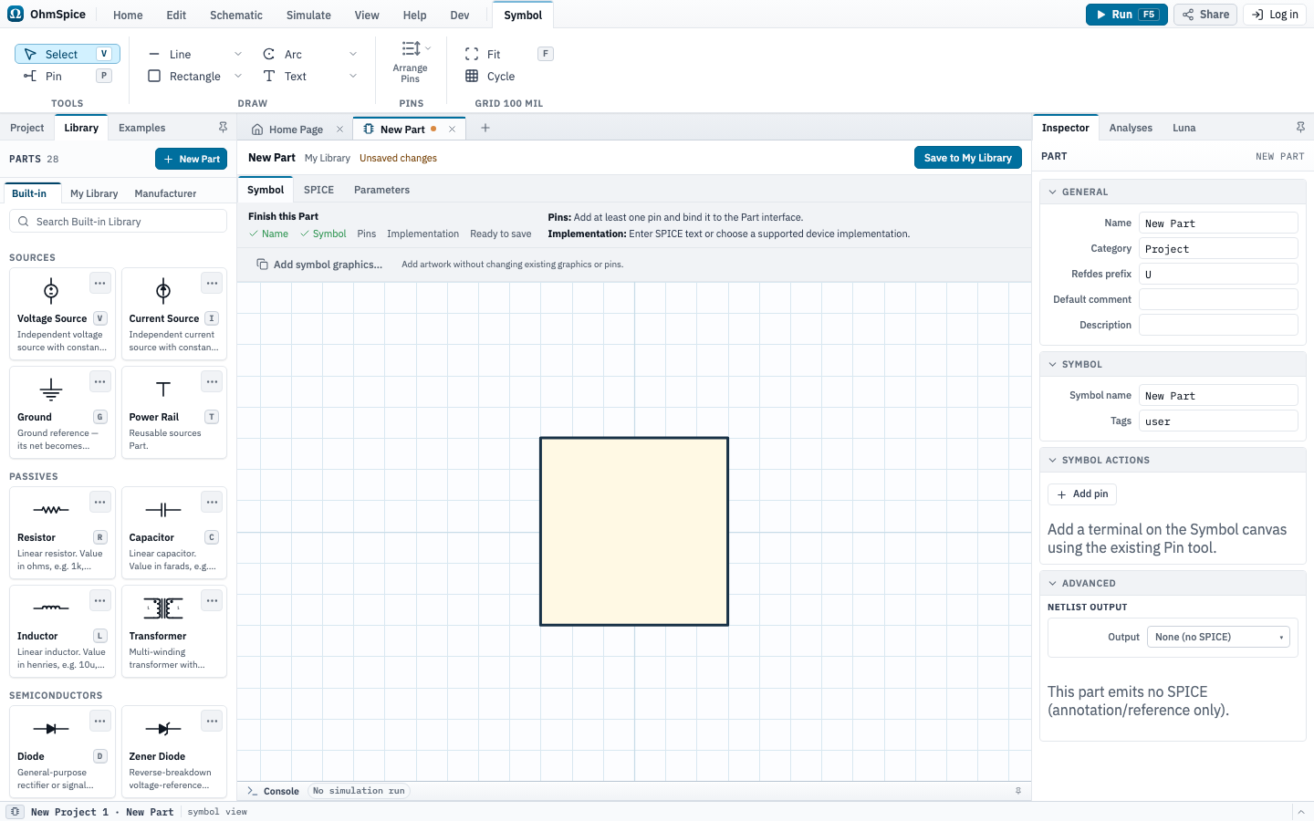The height and width of the screenshot is (821, 1314).
Task: Click Add symbol graphics button
Action: tap(319, 265)
